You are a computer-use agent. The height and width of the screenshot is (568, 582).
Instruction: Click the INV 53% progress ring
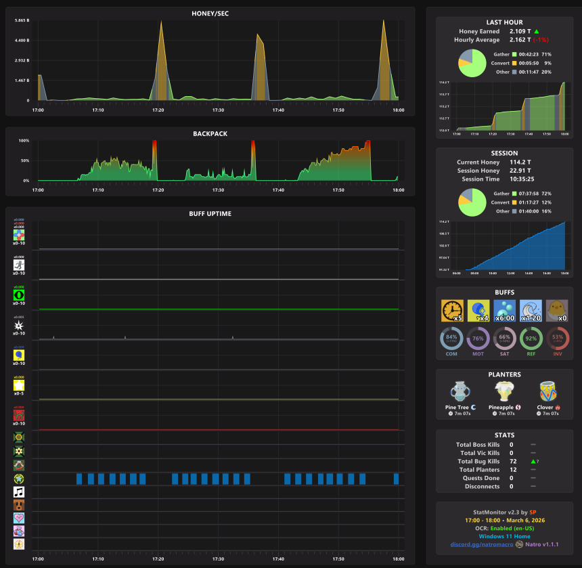[558, 338]
